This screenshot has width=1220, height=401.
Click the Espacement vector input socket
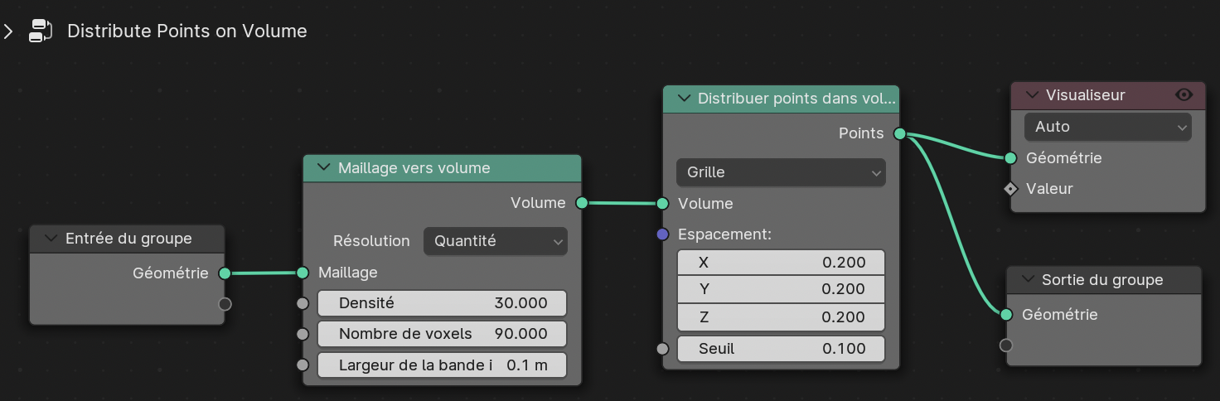pos(662,234)
